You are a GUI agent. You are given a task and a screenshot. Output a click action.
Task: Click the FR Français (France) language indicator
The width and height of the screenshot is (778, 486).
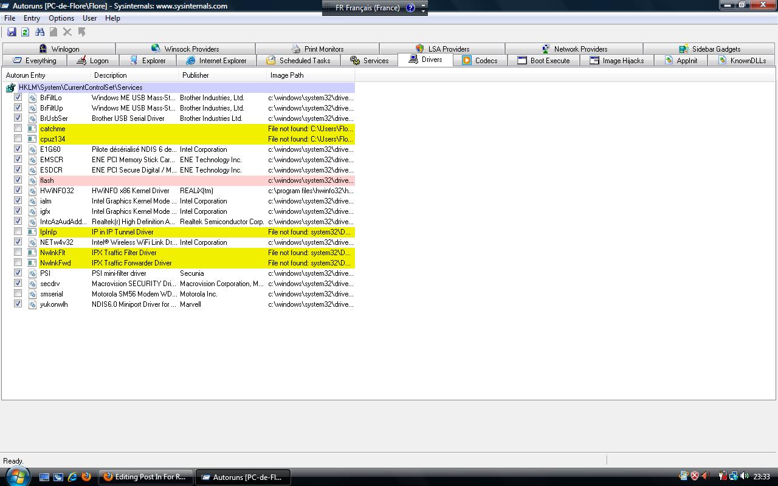click(x=368, y=8)
